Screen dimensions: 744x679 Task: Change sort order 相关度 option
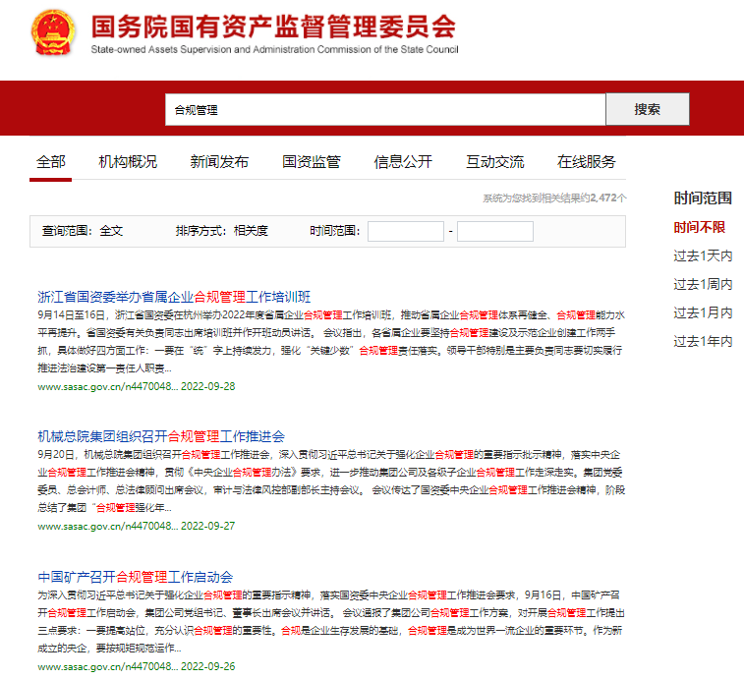[251, 231]
